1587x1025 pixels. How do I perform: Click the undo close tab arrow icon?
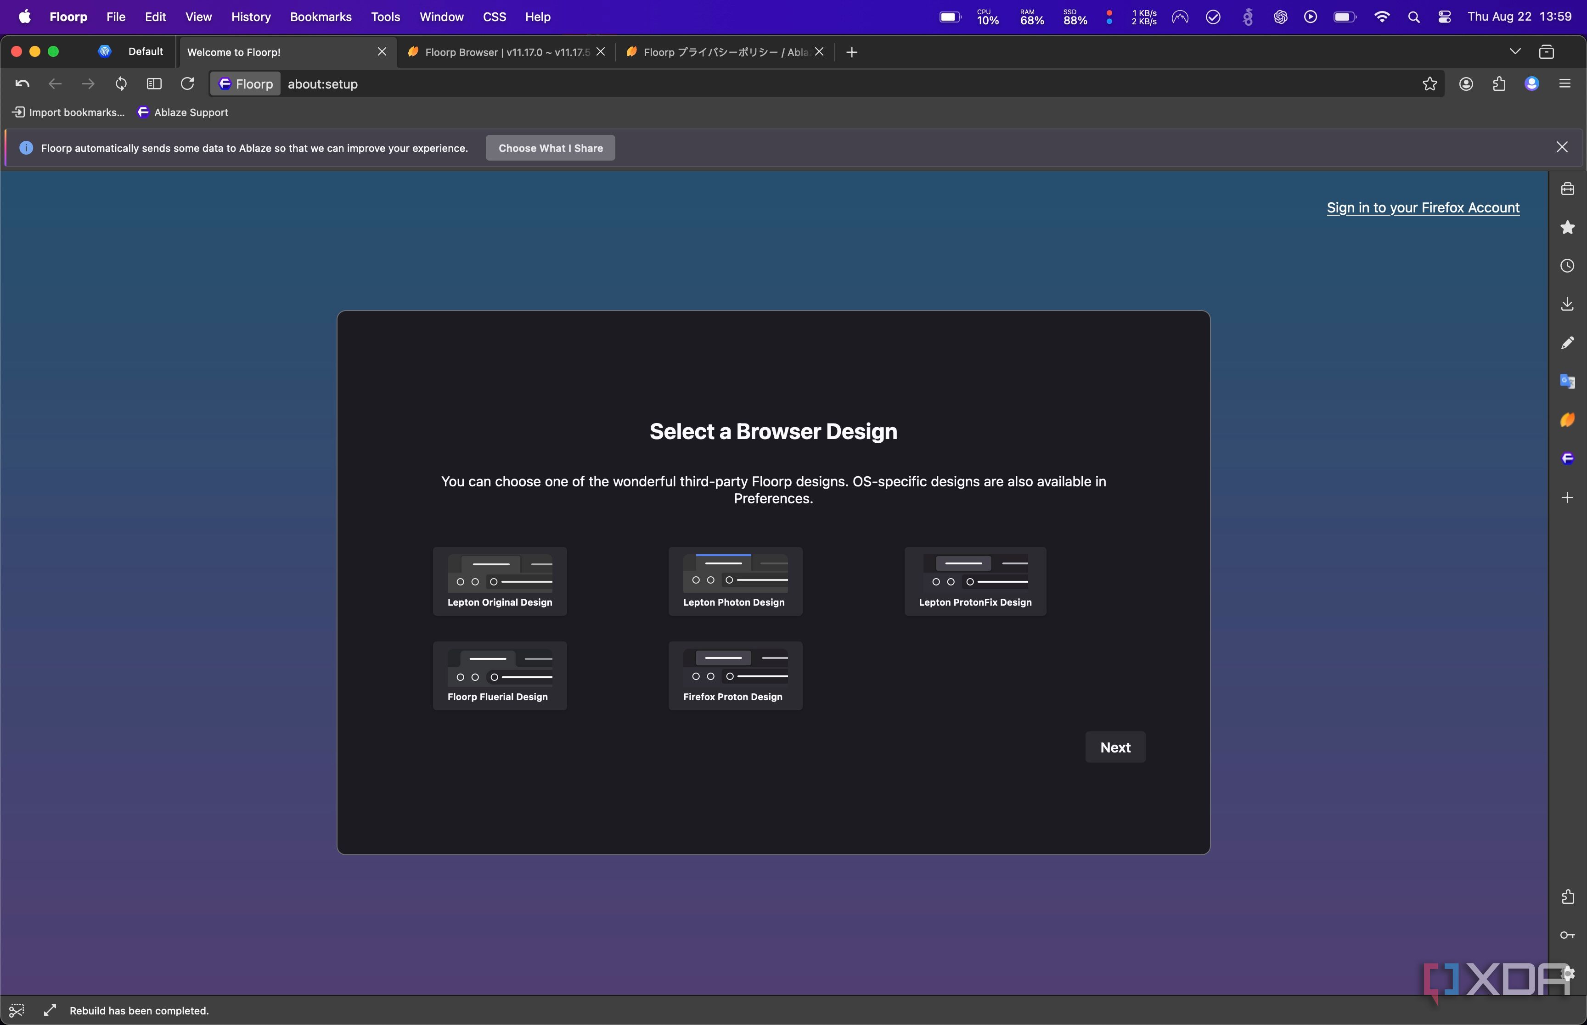coord(22,84)
